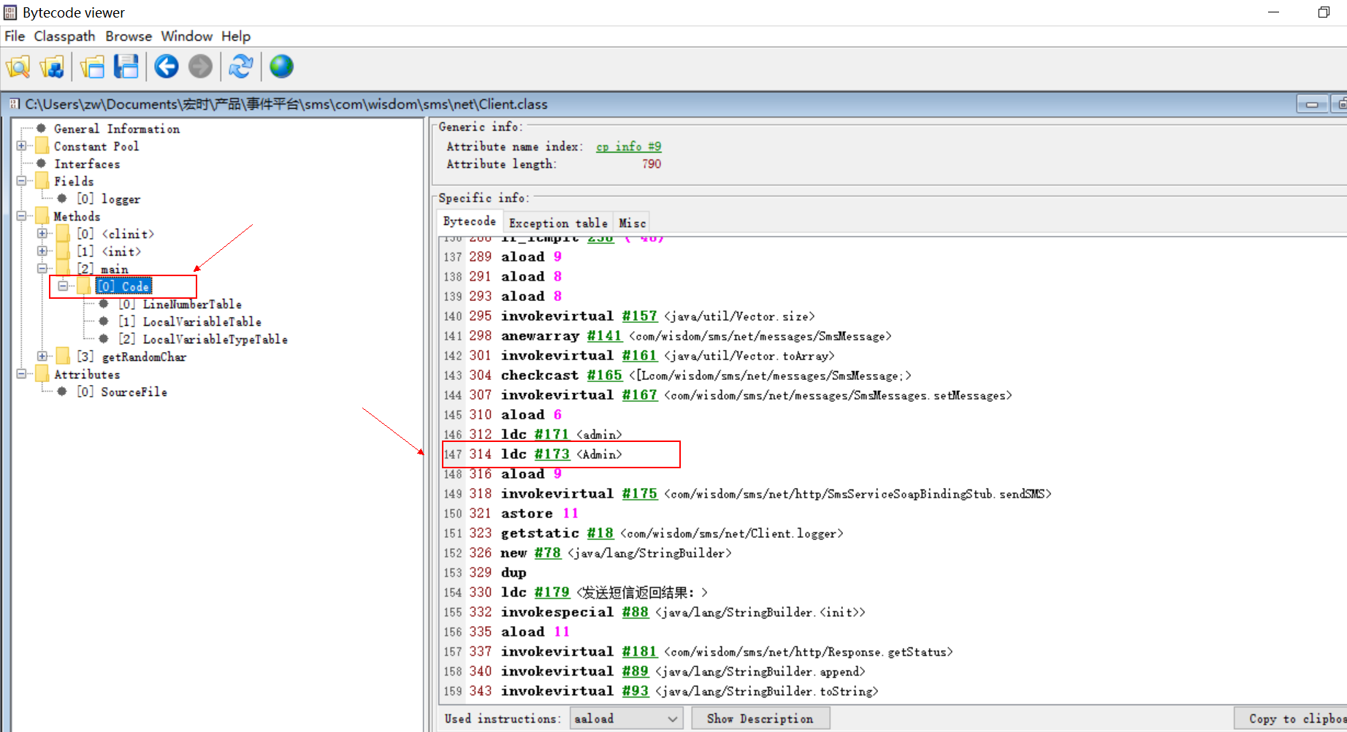The width and height of the screenshot is (1347, 732).
Task: Click the Constant Pool folder icon
Action: pyautogui.click(x=42, y=146)
